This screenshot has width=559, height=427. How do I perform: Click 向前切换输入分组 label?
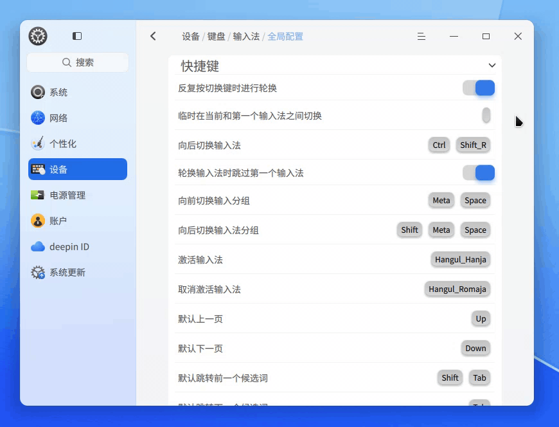tap(214, 201)
